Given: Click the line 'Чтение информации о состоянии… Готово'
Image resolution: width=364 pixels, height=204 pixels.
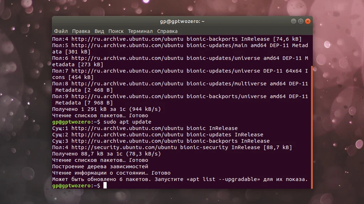Looking at the screenshot, I should [x=111, y=173].
